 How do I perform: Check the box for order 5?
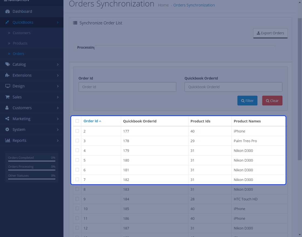[x=77, y=160]
